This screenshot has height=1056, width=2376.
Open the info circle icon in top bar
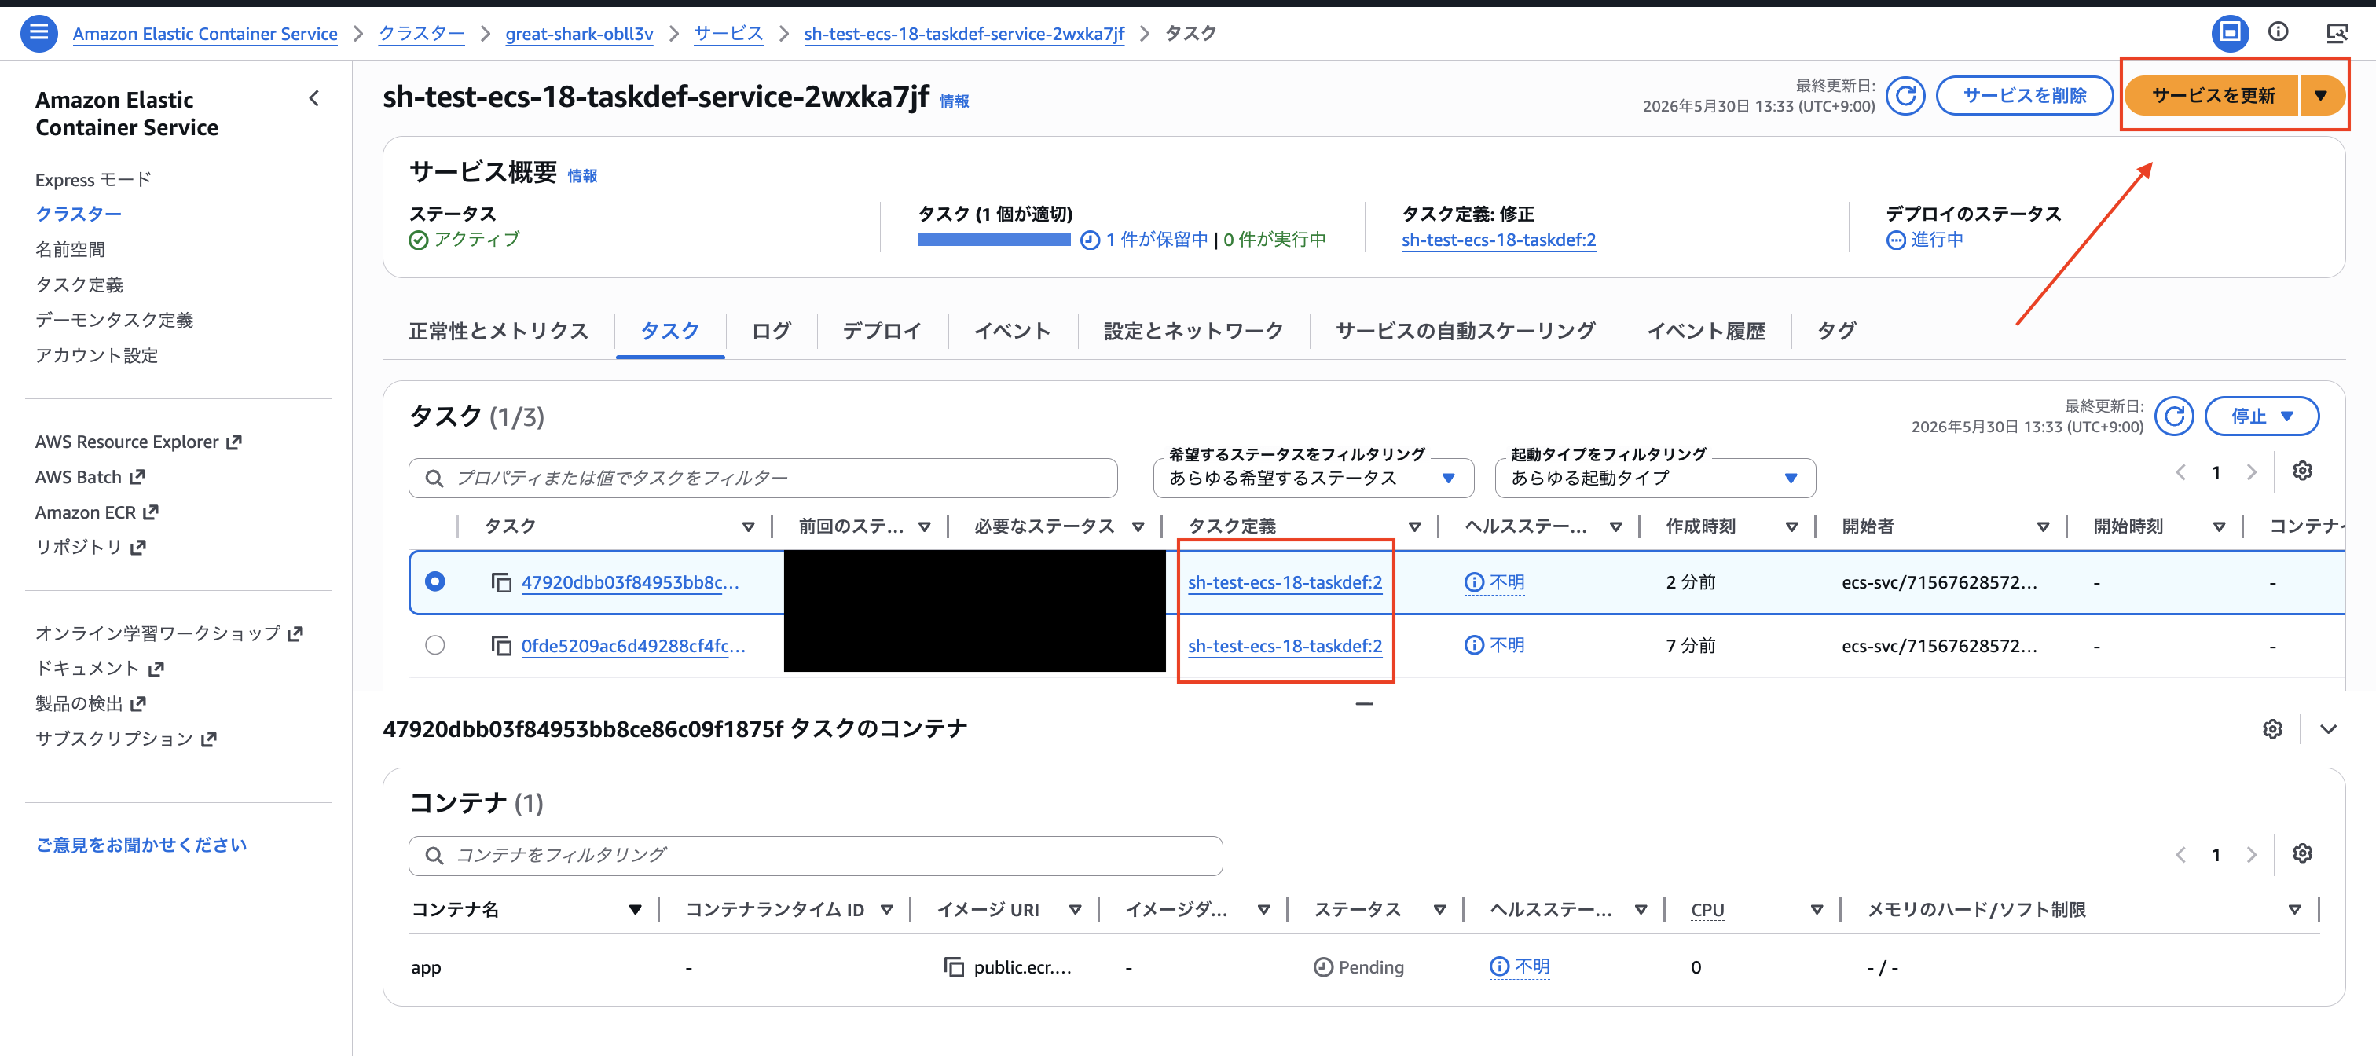tap(2279, 32)
